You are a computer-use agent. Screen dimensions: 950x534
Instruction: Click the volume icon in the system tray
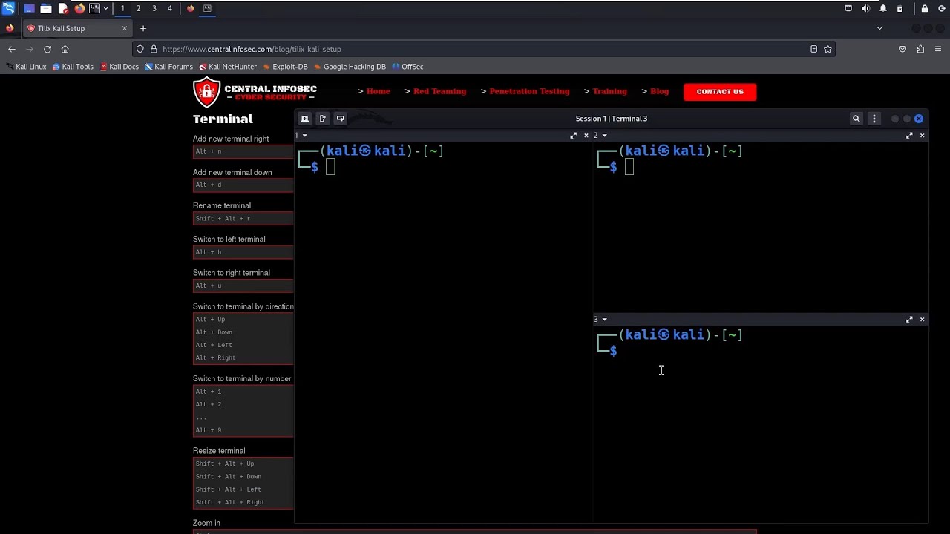[x=865, y=9]
